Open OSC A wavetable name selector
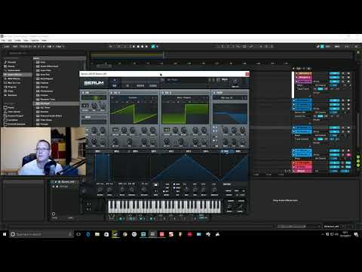This screenshot has height=272, width=362. (x=133, y=97)
